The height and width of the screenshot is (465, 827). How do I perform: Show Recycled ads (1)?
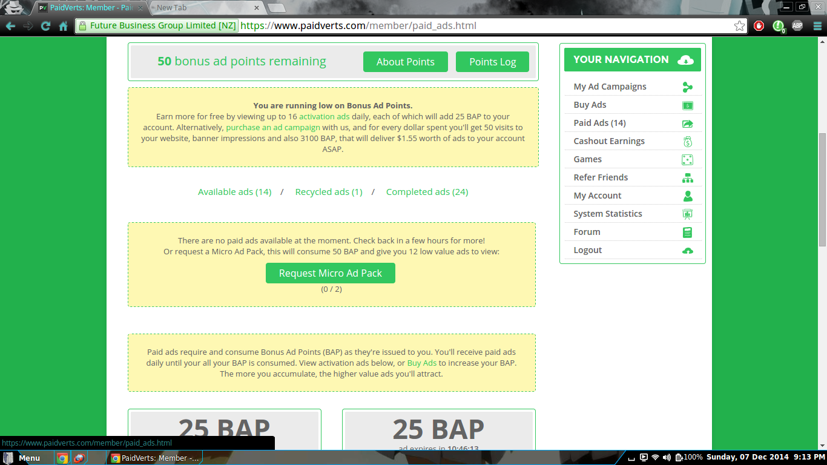329,192
